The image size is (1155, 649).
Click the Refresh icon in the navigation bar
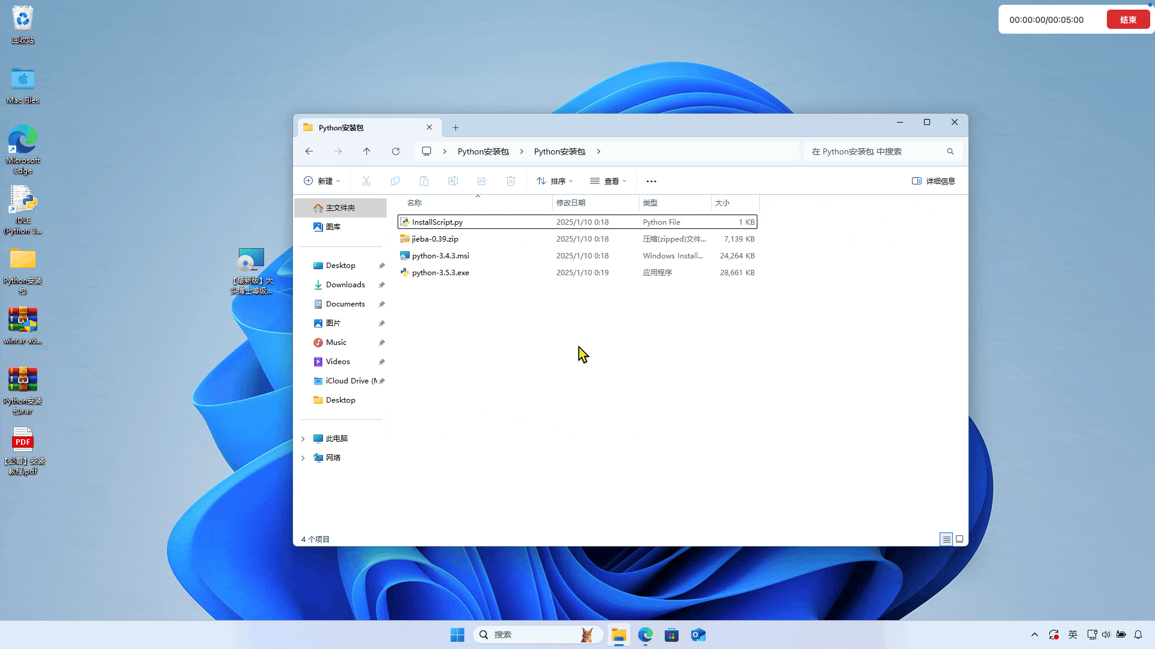[x=396, y=151]
